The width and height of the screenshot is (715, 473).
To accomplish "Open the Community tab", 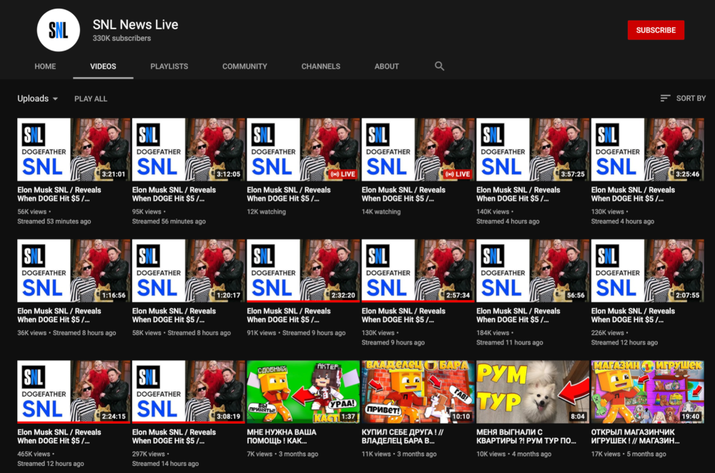I will [x=245, y=66].
